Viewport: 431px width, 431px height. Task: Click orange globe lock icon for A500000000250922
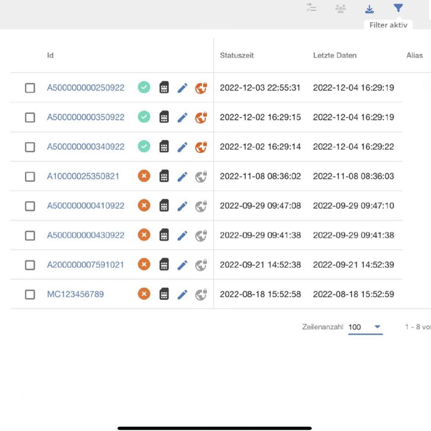coord(201,88)
